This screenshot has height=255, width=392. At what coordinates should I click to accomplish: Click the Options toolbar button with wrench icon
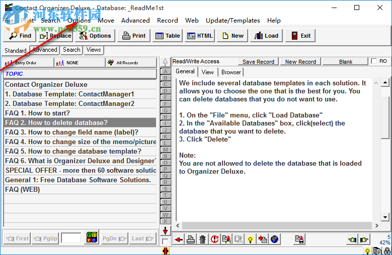[95, 36]
